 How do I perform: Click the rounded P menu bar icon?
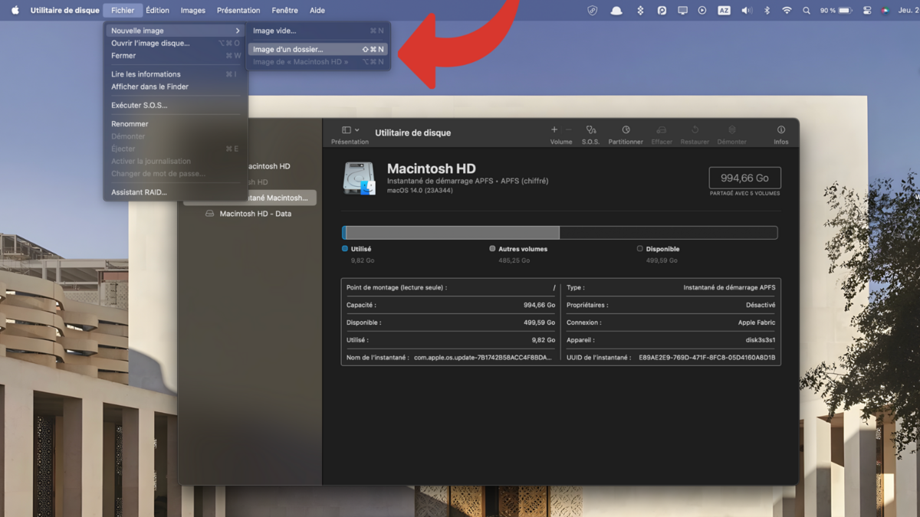click(x=662, y=11)
